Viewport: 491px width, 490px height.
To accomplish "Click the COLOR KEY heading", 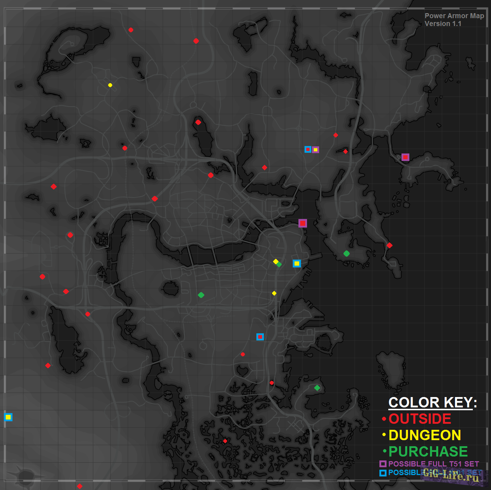I will coord(433,402).
